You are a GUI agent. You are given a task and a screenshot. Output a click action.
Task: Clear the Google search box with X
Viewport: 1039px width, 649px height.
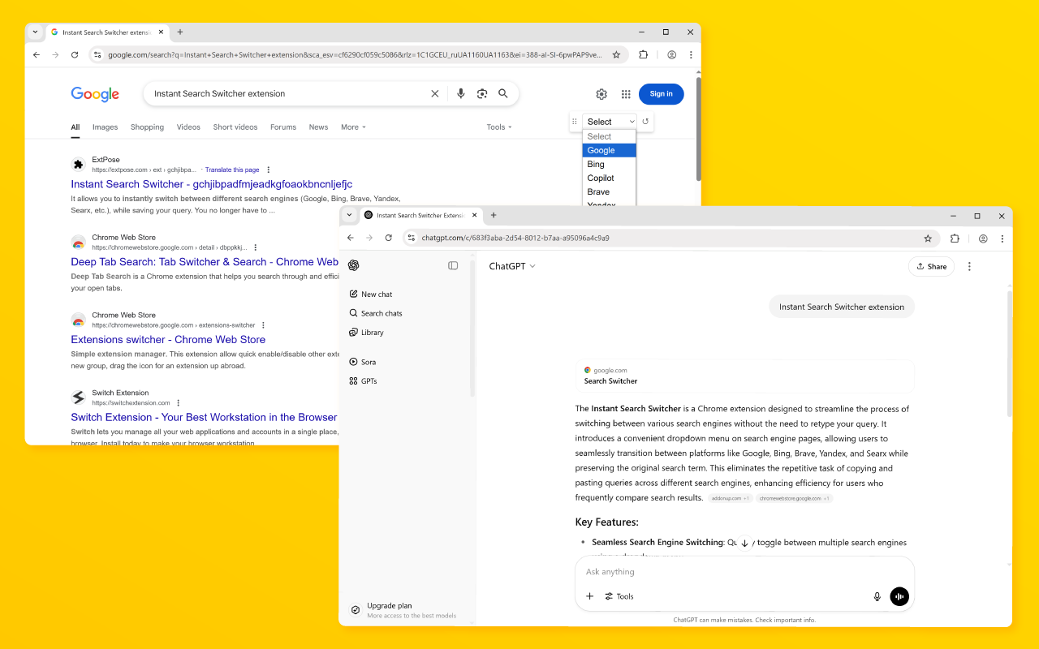[435, 94]
